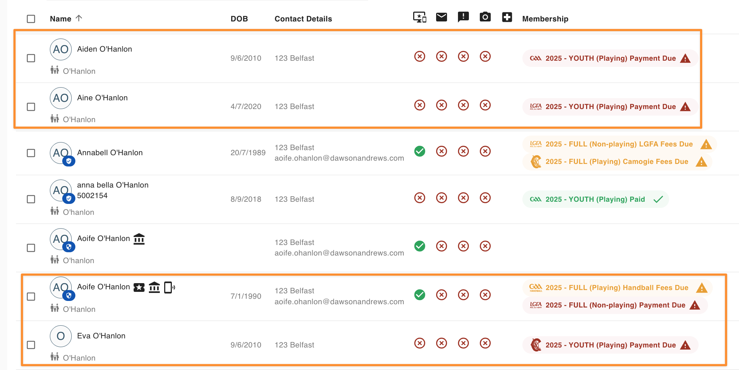Open the FULL (Non-playing) LGFA Fees Due badge
Screen dimensions: 739x370
(620, 144)
